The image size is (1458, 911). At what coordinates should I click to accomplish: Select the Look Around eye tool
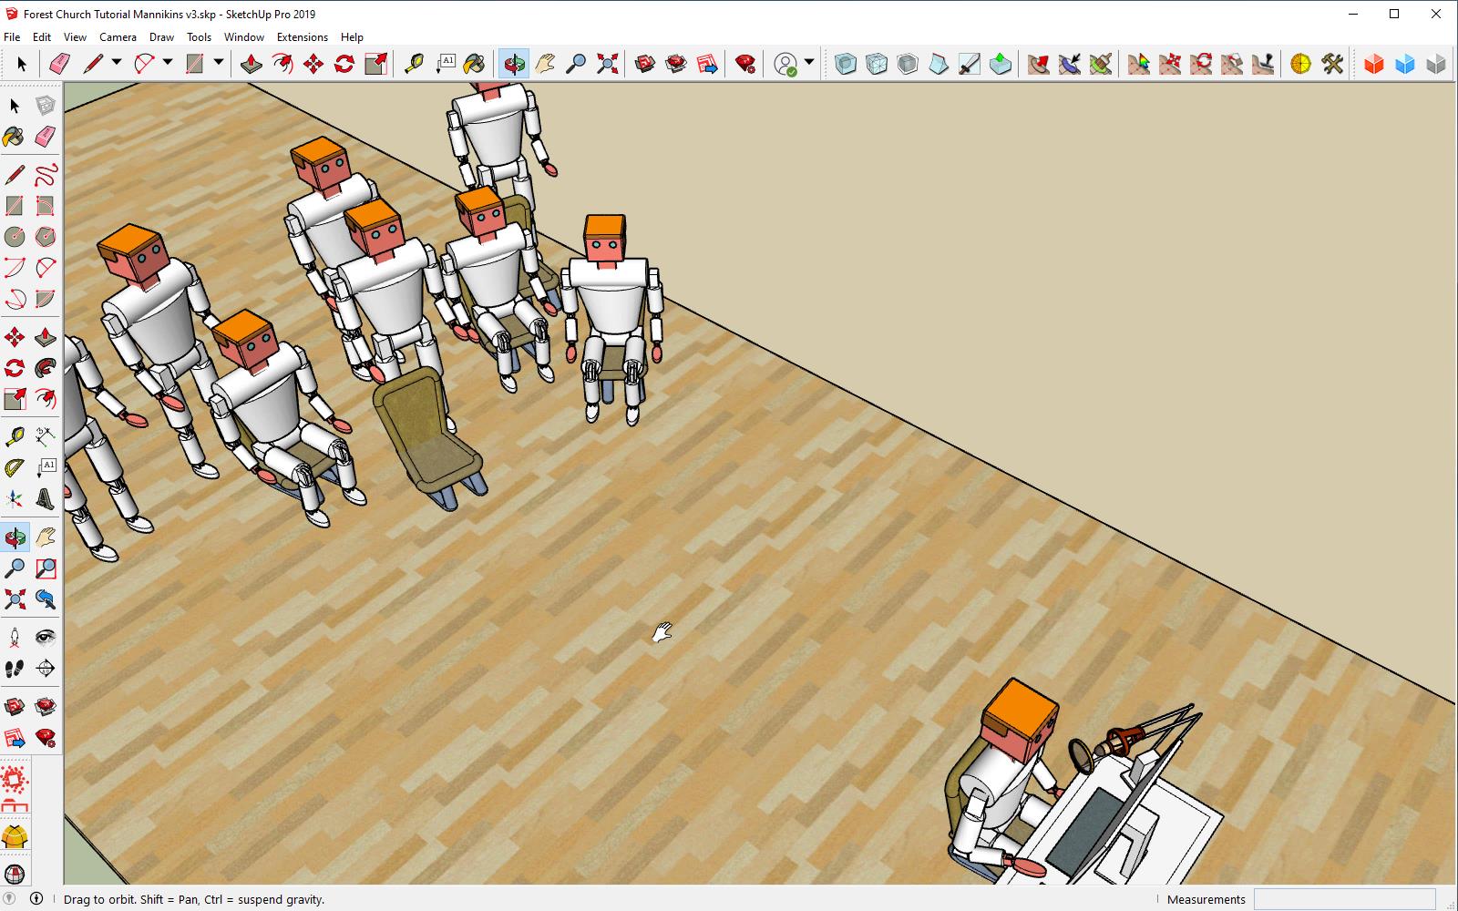tap(46, 637)
